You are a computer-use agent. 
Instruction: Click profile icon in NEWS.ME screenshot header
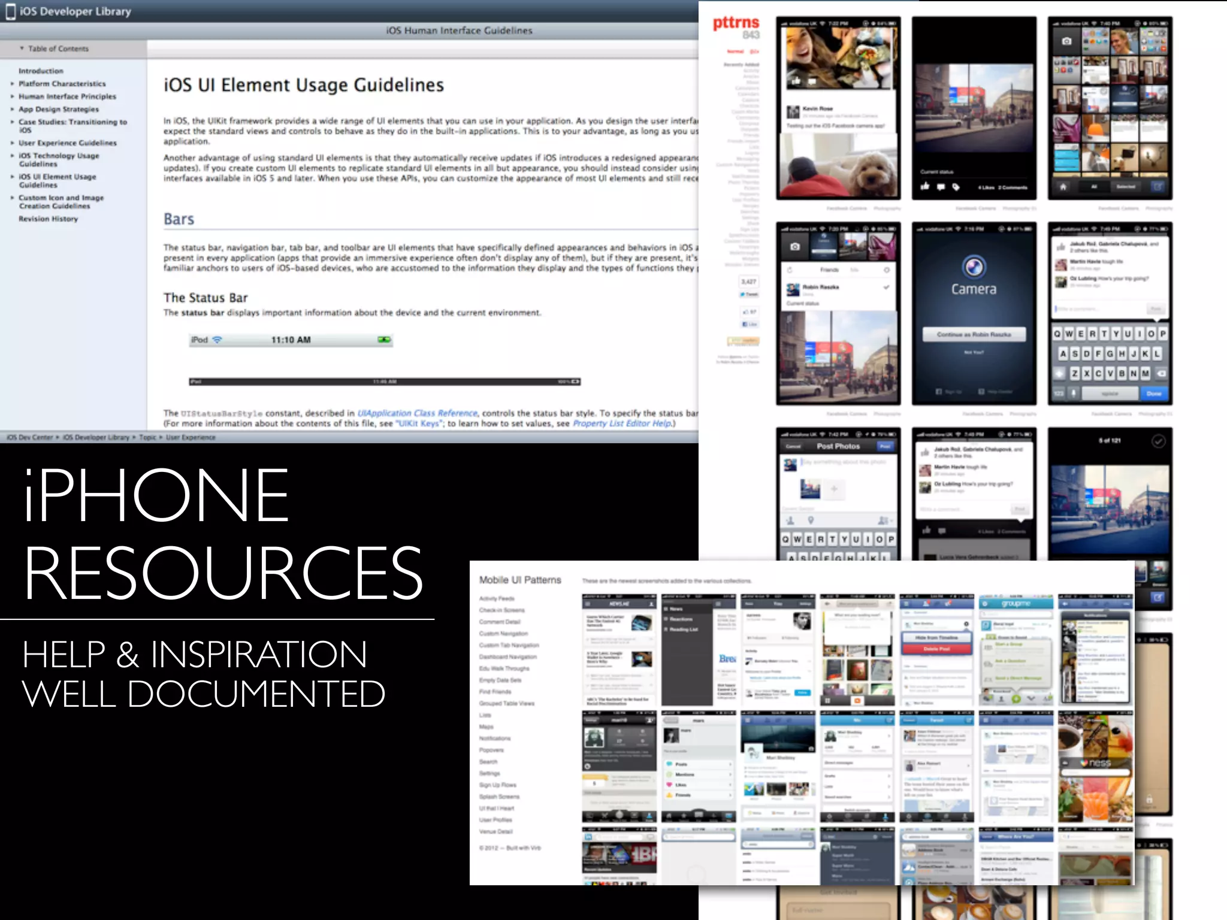point(651,604)
